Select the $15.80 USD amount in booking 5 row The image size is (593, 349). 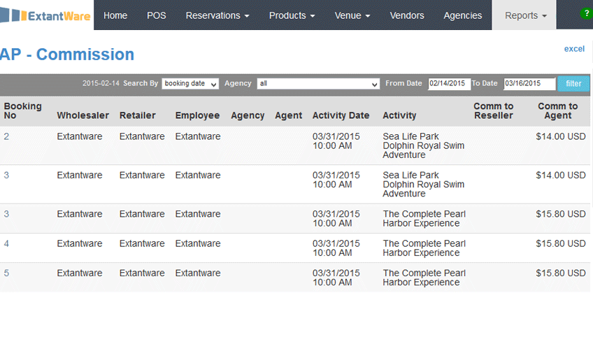tap(560, 273)
